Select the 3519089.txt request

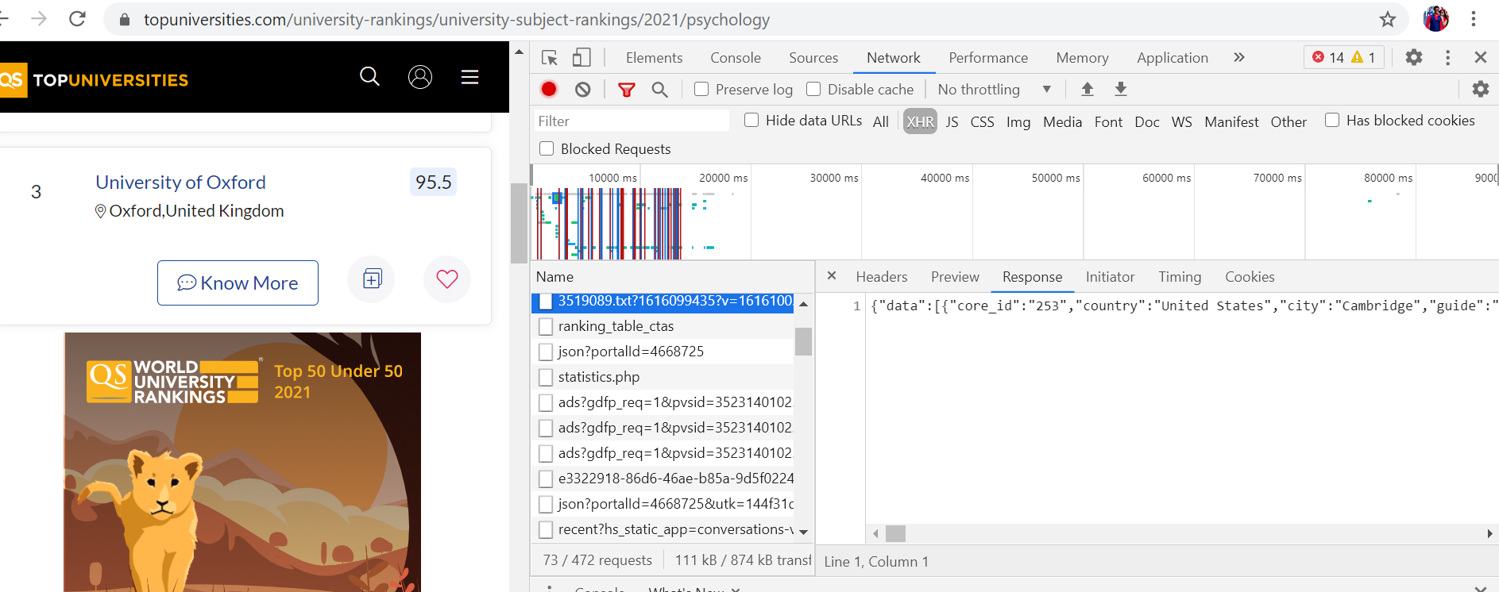(x=663, y=301)
